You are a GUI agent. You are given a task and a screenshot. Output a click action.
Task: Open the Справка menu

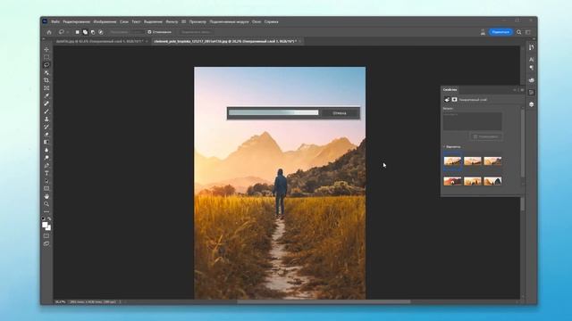point(271,21)
